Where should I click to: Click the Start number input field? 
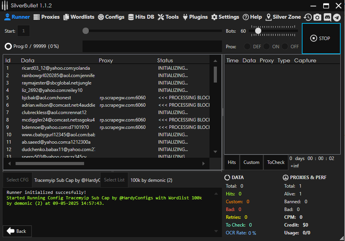(23, 31)
